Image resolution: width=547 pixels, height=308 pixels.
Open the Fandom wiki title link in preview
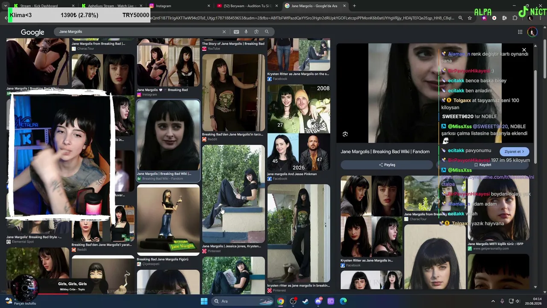click(x=385, y=151)
